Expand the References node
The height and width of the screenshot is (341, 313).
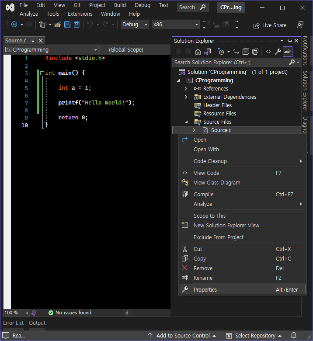click(x=186, y=88)
